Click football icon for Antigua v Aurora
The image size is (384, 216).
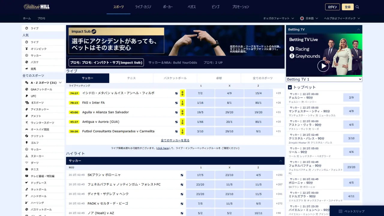tap(176, 122)
